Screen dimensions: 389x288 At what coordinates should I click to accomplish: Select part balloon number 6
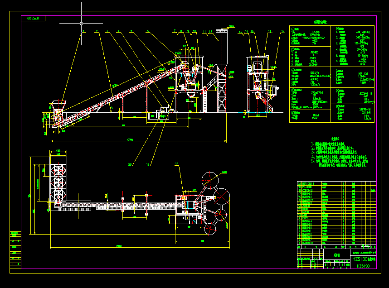click(x=148, y=31)
